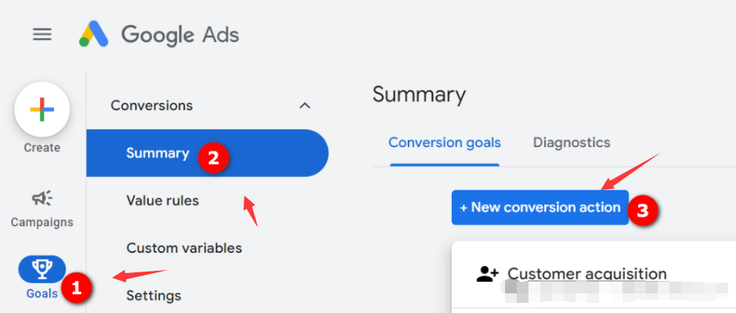Click the New conversion action button

coord(539,207)
